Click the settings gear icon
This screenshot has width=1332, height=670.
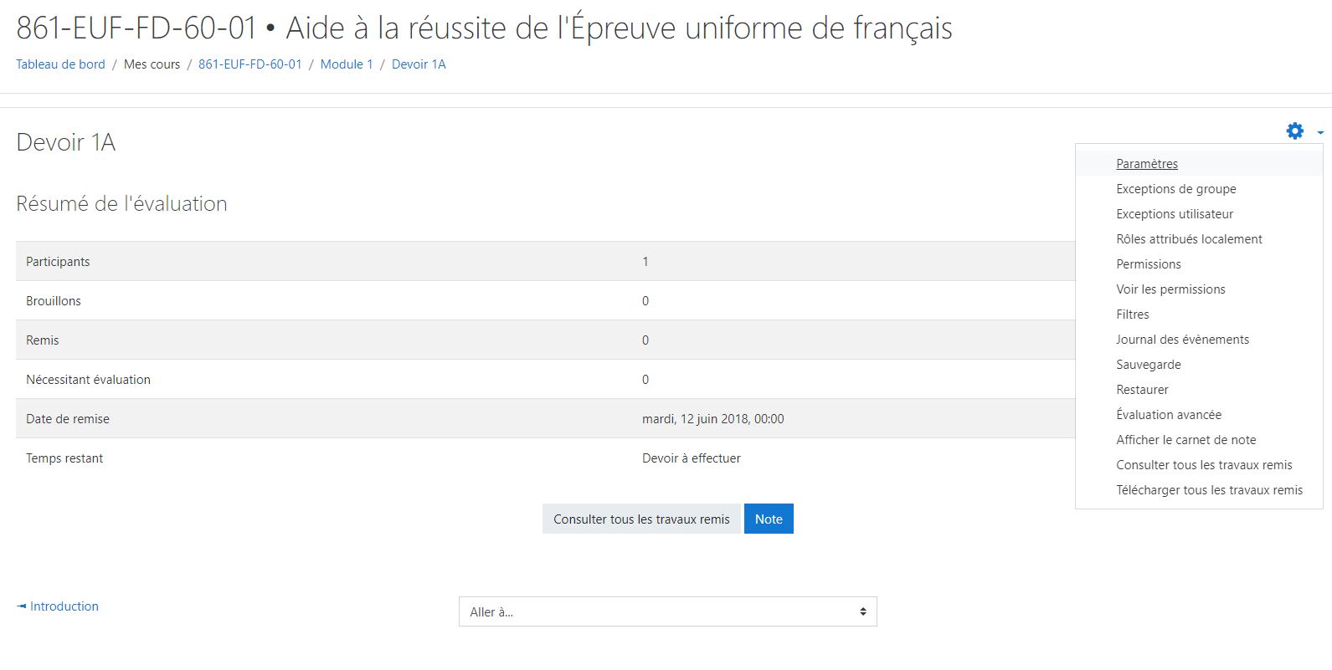click(x=1294, y=131)
